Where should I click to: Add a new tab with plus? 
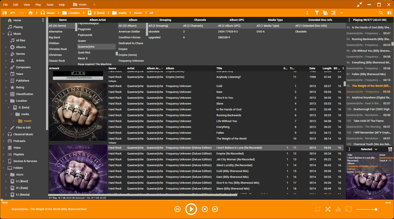click(94, 5)
